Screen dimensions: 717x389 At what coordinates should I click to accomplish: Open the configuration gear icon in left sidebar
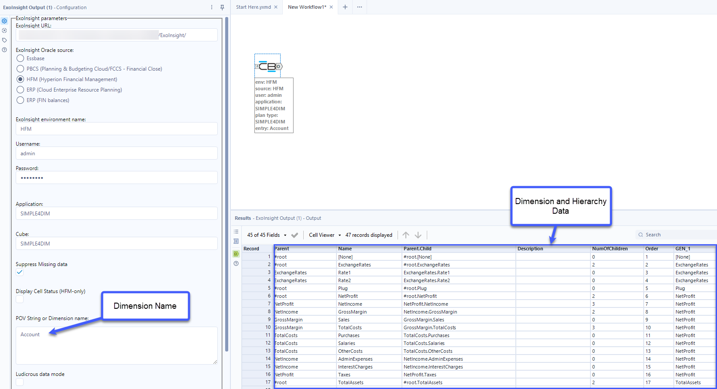coord(4,21)
